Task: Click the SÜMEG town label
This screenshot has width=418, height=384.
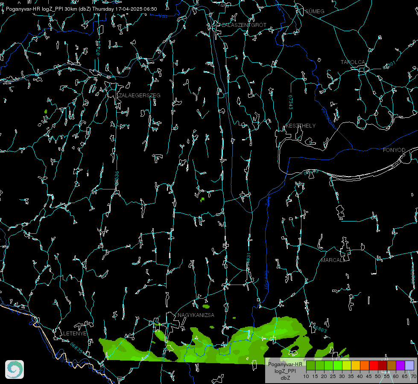Action: click(315, 11)
